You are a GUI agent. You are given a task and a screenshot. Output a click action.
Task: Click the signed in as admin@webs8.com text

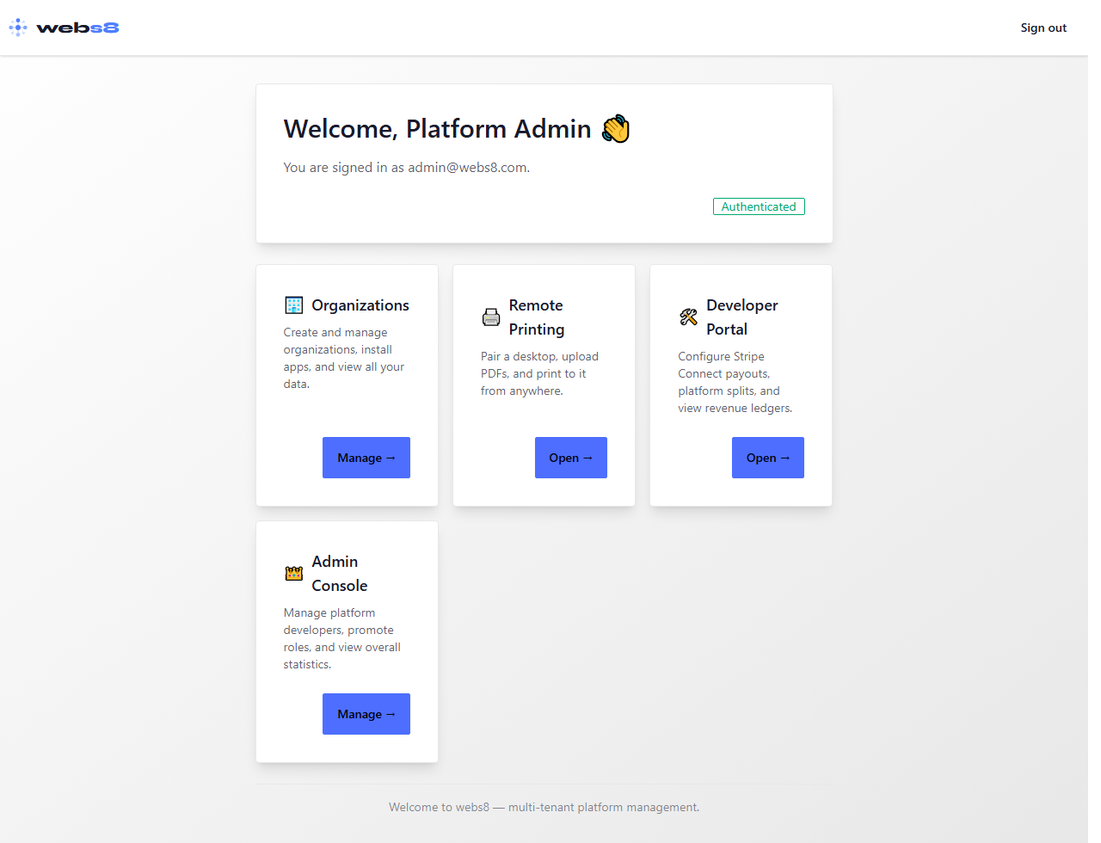pyautogui.click(x=407, y=168)
